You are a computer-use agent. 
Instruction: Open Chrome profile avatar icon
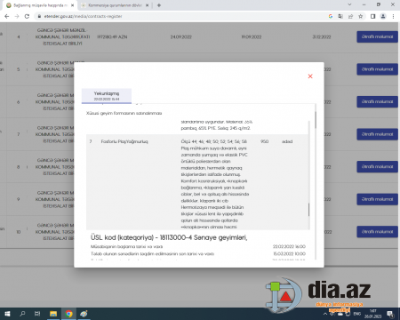pos(383,16)
